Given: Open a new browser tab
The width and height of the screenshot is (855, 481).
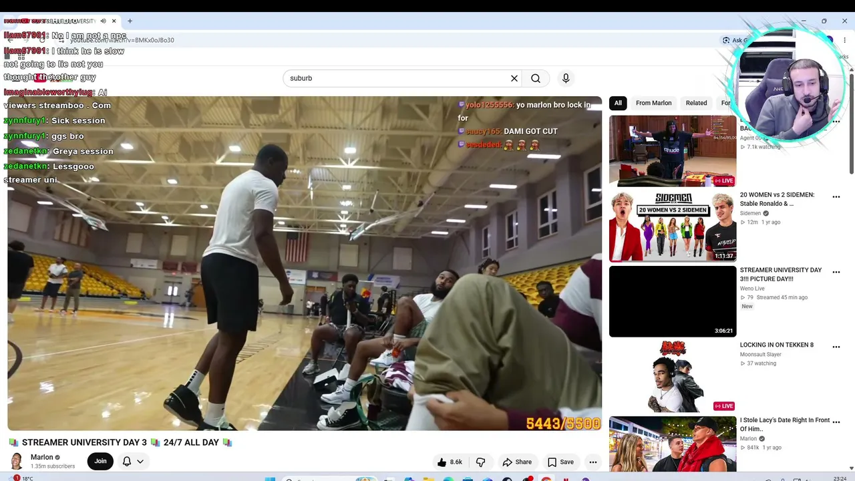Looking at the screenshot, I should 130,21.
